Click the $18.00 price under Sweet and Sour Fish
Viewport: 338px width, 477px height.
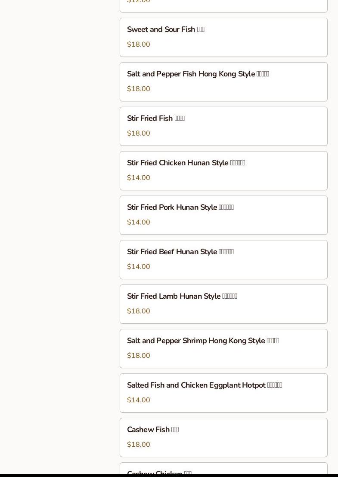[139, 44]
